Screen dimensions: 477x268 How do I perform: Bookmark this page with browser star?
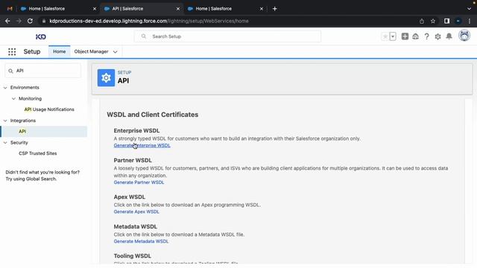433,21
